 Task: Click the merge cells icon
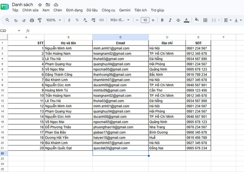[214, 20]
